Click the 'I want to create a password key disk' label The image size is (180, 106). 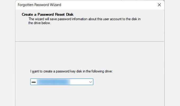click(72, 71)
